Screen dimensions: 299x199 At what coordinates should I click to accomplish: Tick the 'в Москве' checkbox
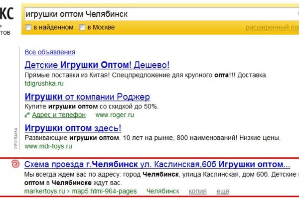click(82, 27)
